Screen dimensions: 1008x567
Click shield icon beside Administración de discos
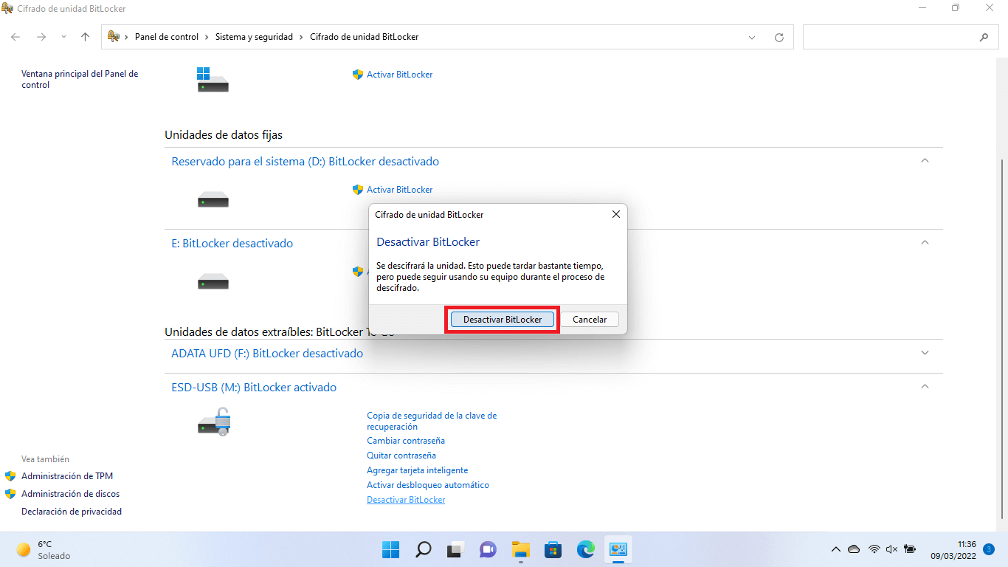[x=10, y=494]
